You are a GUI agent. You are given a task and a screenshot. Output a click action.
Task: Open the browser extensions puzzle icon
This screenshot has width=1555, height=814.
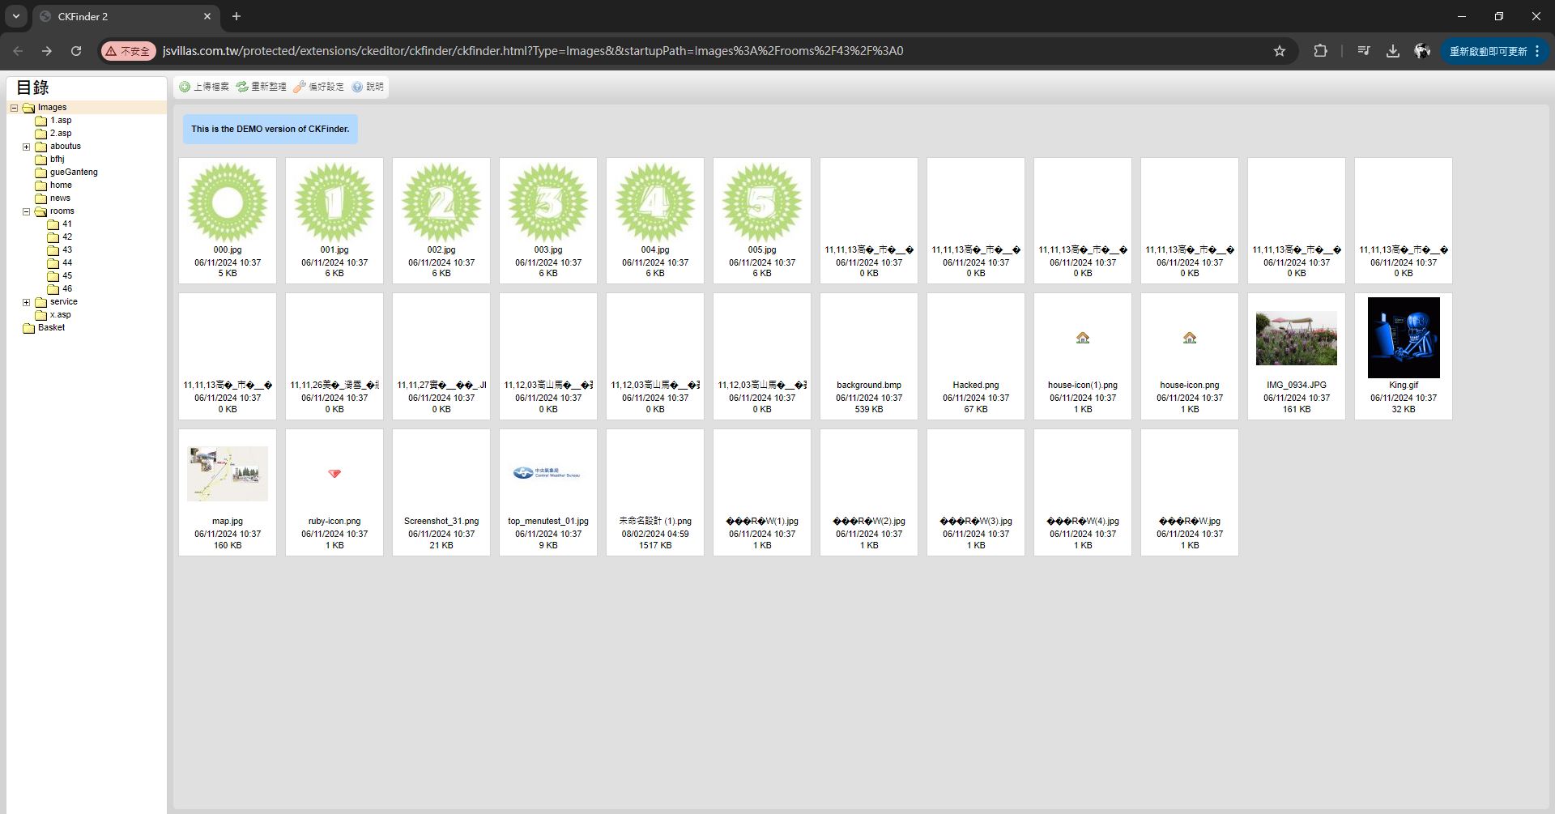[x=1320, y=51]
